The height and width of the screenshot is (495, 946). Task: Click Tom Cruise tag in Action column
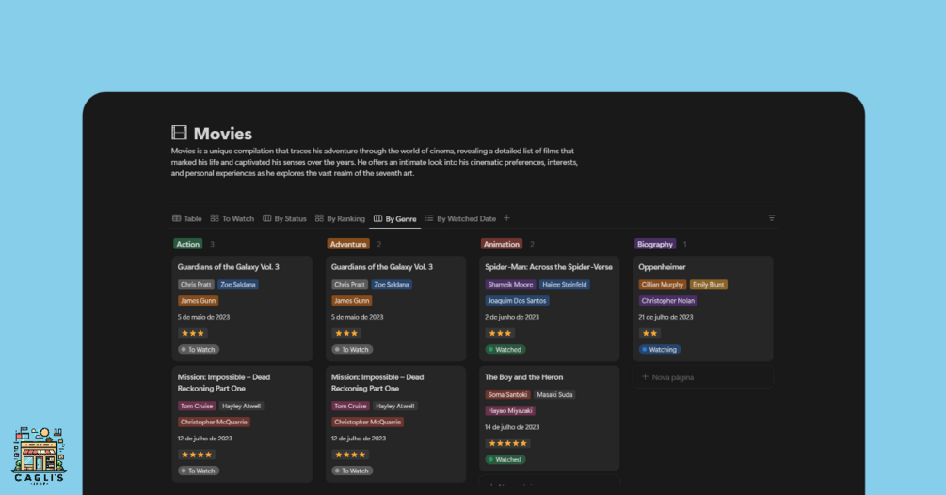197,407
